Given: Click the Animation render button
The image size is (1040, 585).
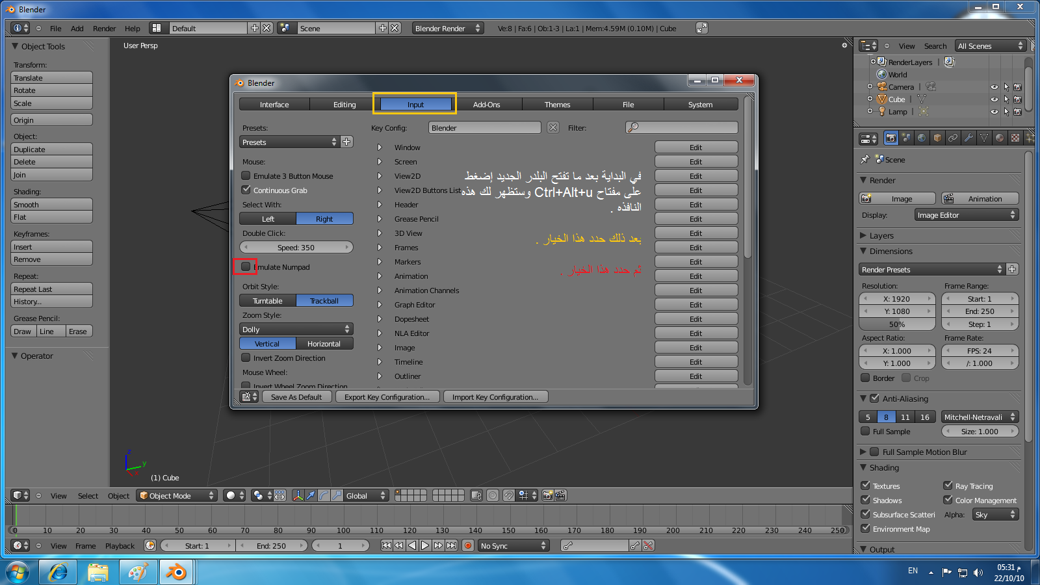Looking at the screenshot, I should [980, 198].
